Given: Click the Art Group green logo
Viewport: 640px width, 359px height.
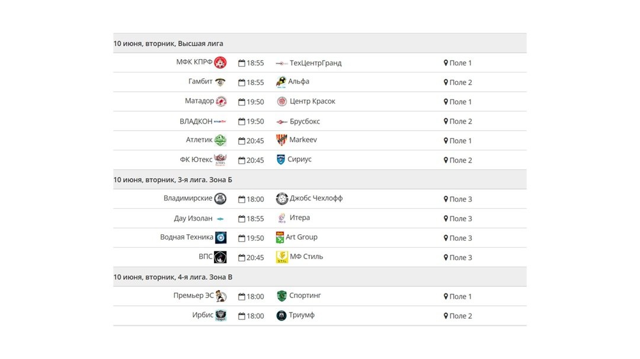Looking at the screenshot, I should pos(280,237).
